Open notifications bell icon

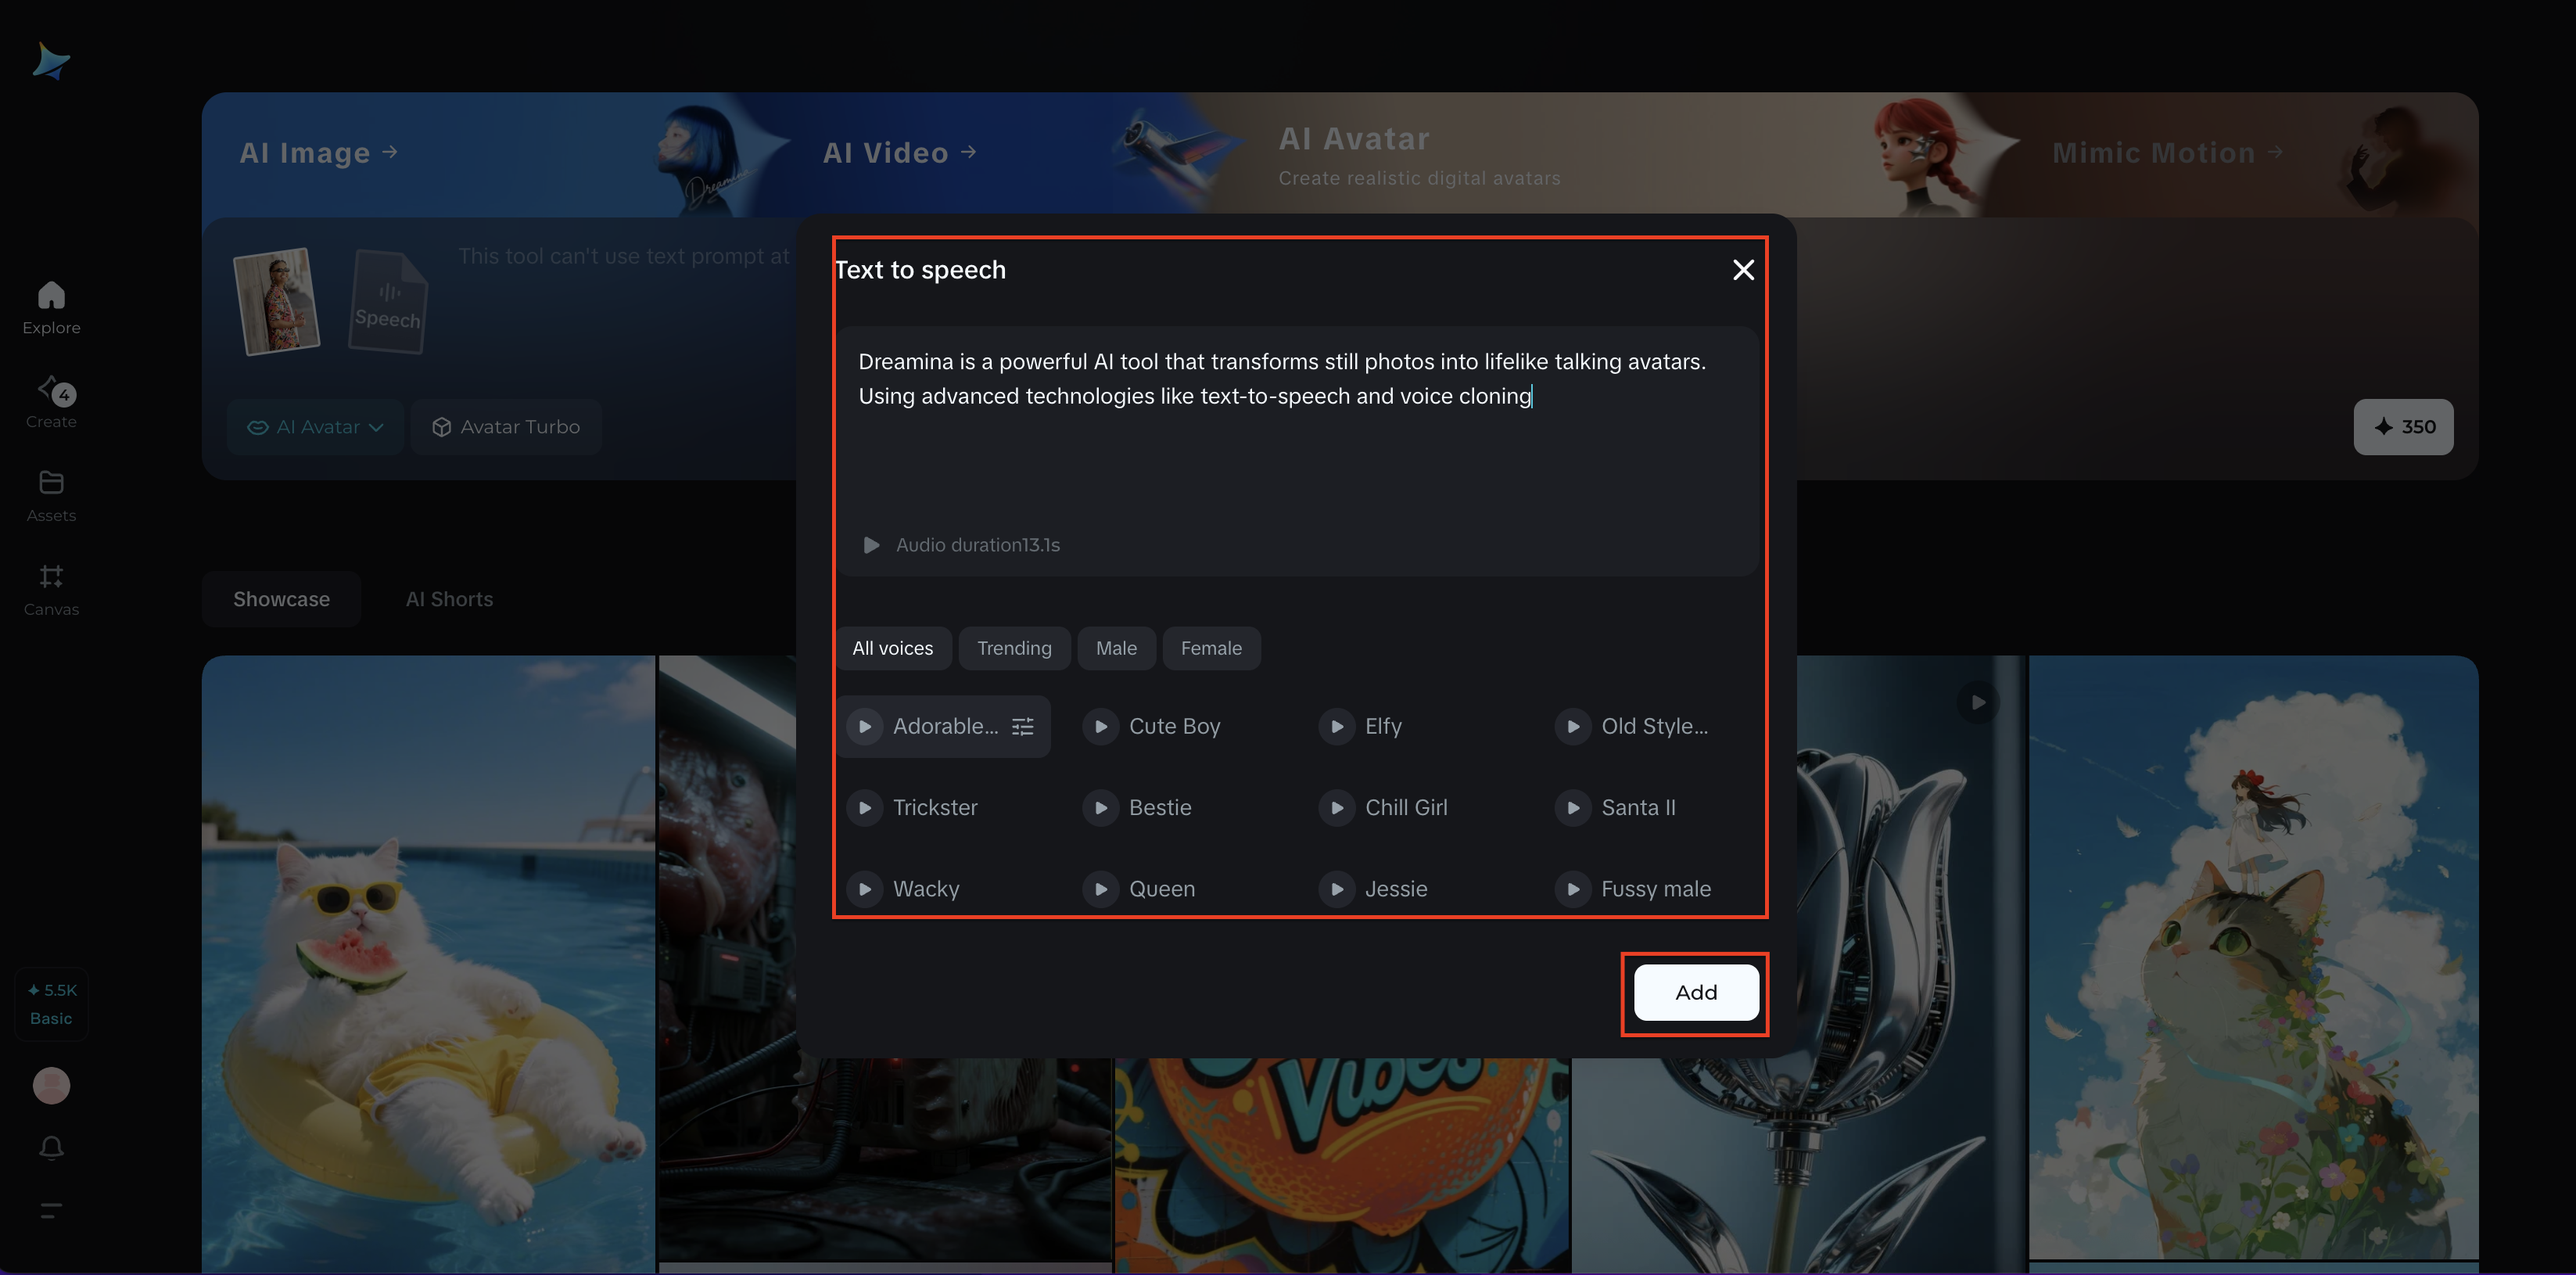[51, 1148]
